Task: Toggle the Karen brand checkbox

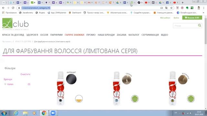Action: click(x=5, y=84)
